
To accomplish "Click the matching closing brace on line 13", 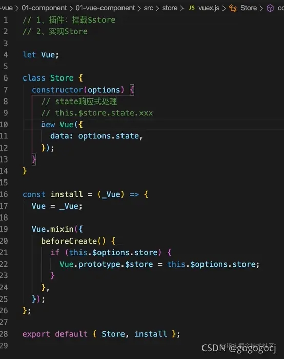I will click(x=34, y=159).
